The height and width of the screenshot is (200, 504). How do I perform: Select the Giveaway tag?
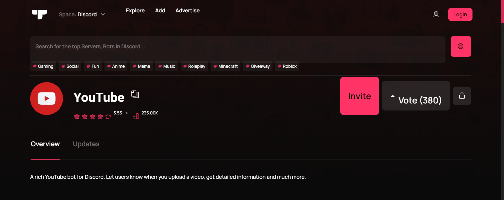(x=258, y=66)
